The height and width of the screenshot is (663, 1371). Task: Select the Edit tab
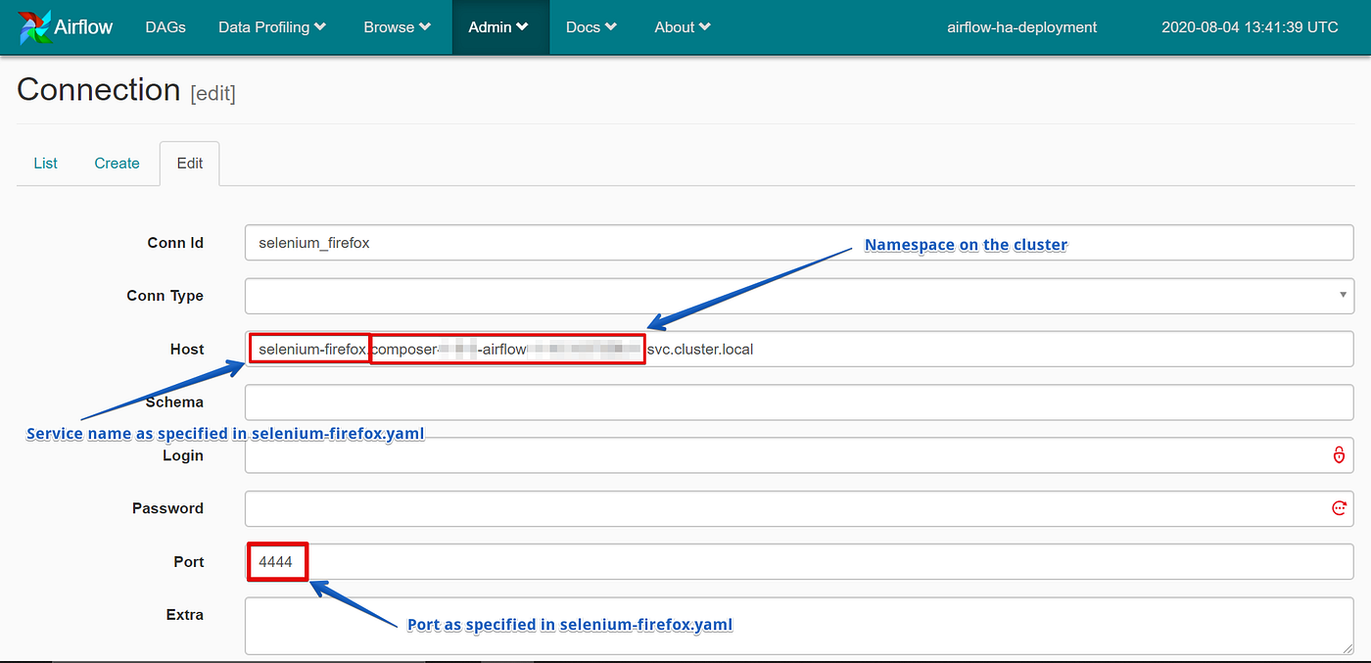point(189,163)
